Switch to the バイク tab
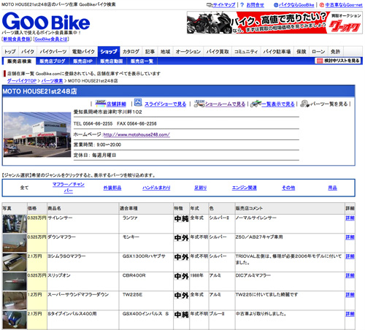Image resolution: width=365 pixels, height=330 pixels. pos(28,52)
